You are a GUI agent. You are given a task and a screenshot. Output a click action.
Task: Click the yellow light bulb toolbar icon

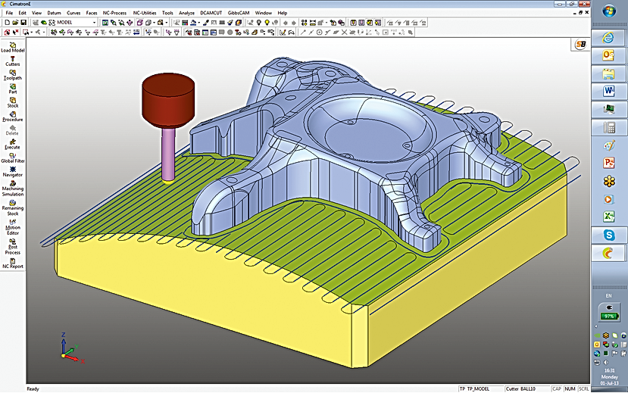267,23
